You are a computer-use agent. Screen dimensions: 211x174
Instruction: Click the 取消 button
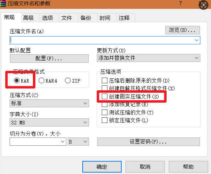pos(145,167)
